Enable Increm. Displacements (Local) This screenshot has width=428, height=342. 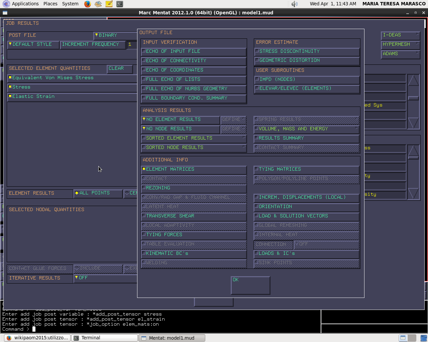307,197
